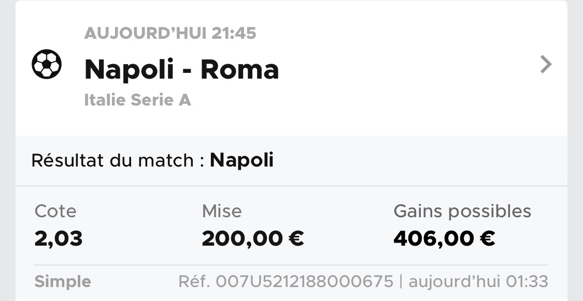
Task: Click the AUJOURD'HUI 21:45 kickoff time
Action: pos(170,34)
